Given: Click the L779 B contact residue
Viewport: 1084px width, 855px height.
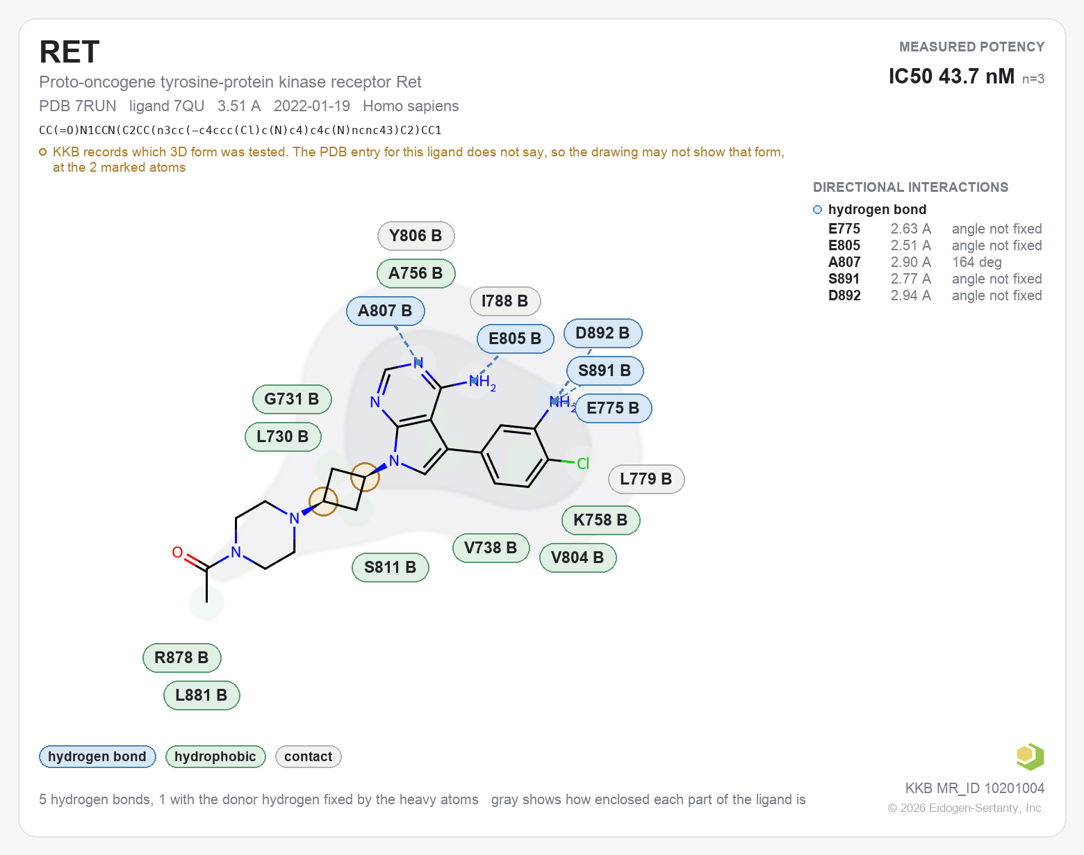Looking at the screenshot, I should pyautogui.click(x=646, y=479).
